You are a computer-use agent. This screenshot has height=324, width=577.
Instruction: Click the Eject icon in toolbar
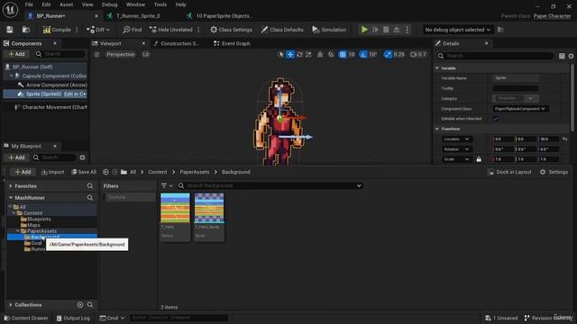click(x=397, y=30)
